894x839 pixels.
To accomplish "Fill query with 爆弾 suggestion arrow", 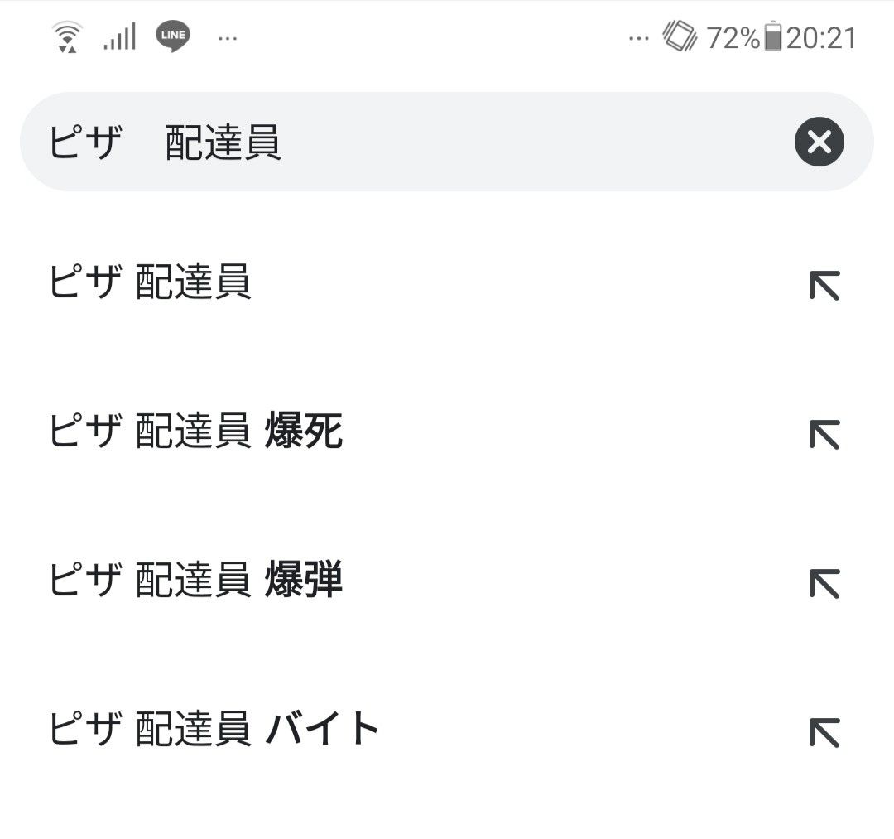I will pyautogui.click(x=824, y=583).
